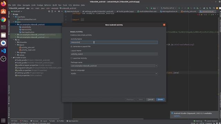Open Files manager from the dock
221x124 pixels.
[3, 35]
